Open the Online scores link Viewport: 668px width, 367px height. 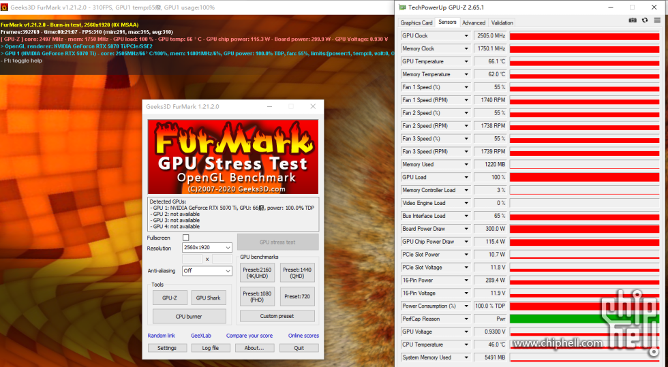[x=303, y=336]
